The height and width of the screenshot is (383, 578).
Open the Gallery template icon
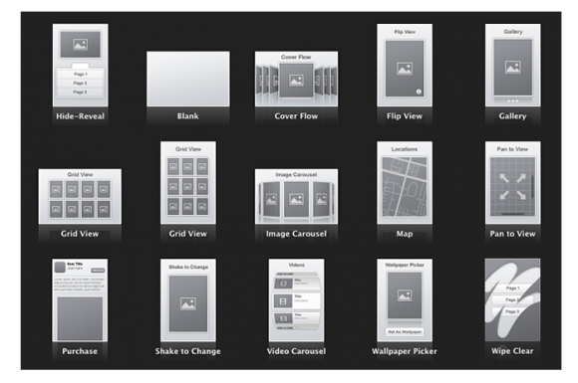513,66
